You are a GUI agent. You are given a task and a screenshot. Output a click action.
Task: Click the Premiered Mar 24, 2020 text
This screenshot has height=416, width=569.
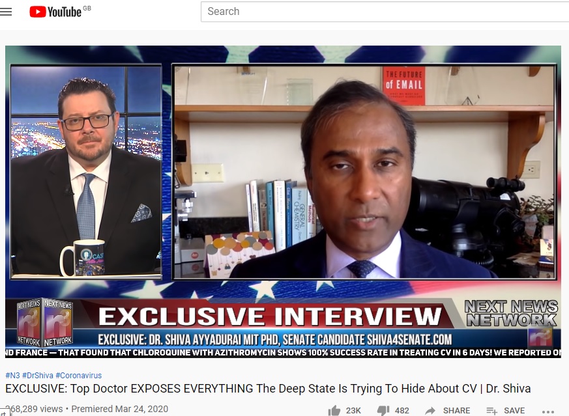tap(119, 409)
